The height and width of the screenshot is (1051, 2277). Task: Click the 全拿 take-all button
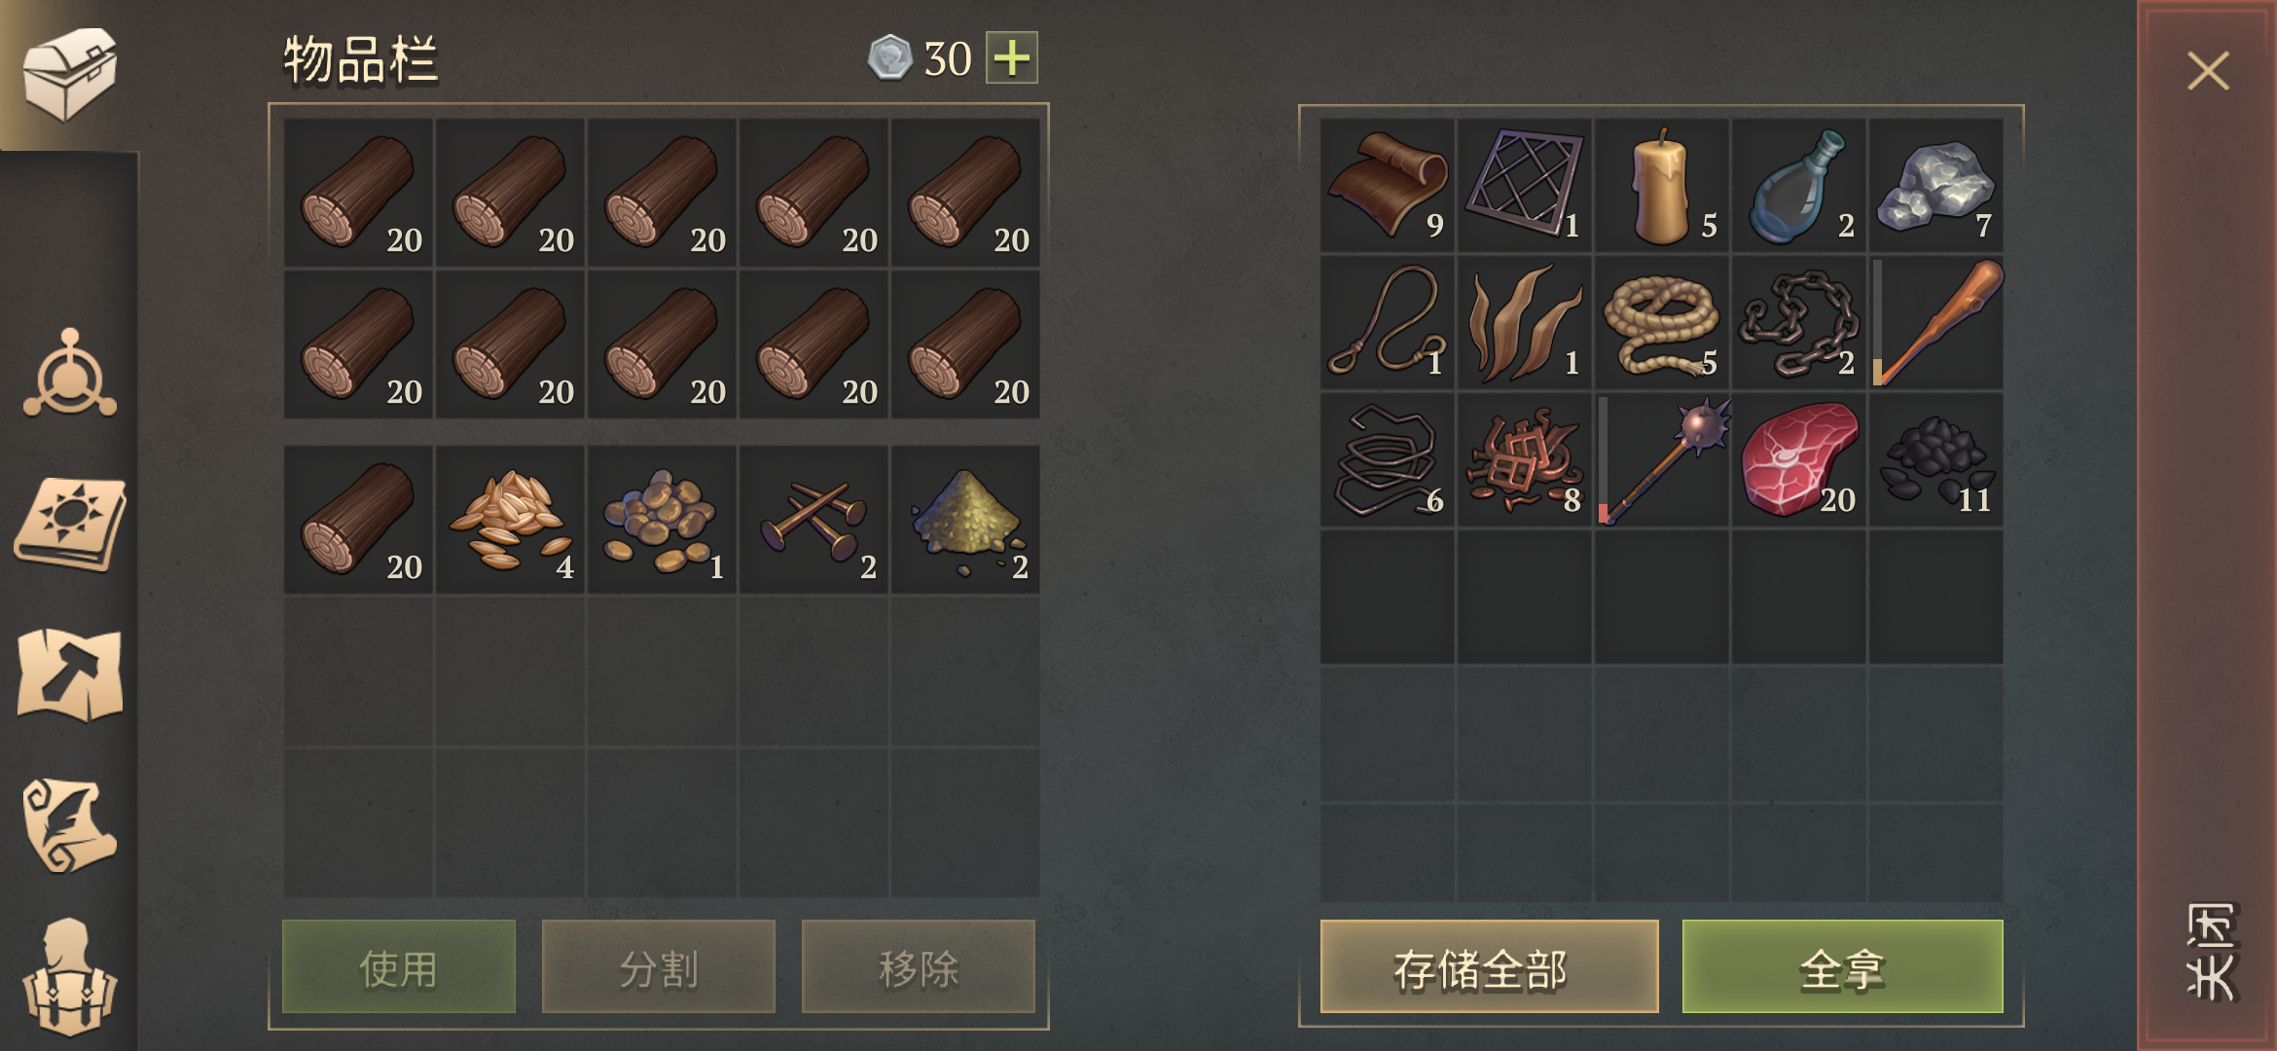pyautogui.click(x=1843, y=967)
